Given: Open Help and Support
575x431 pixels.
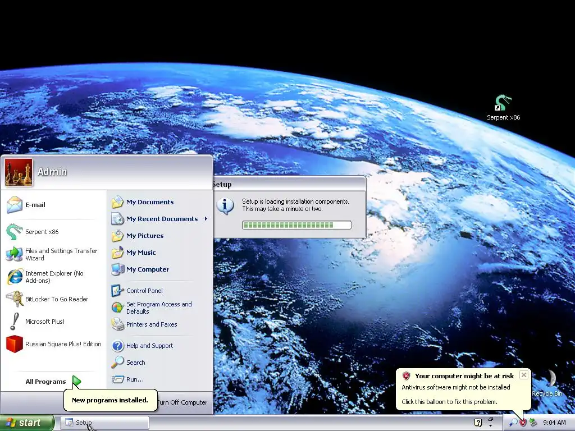Looking at the screenshot, I should pyautogui.click(x=159, y=346).
